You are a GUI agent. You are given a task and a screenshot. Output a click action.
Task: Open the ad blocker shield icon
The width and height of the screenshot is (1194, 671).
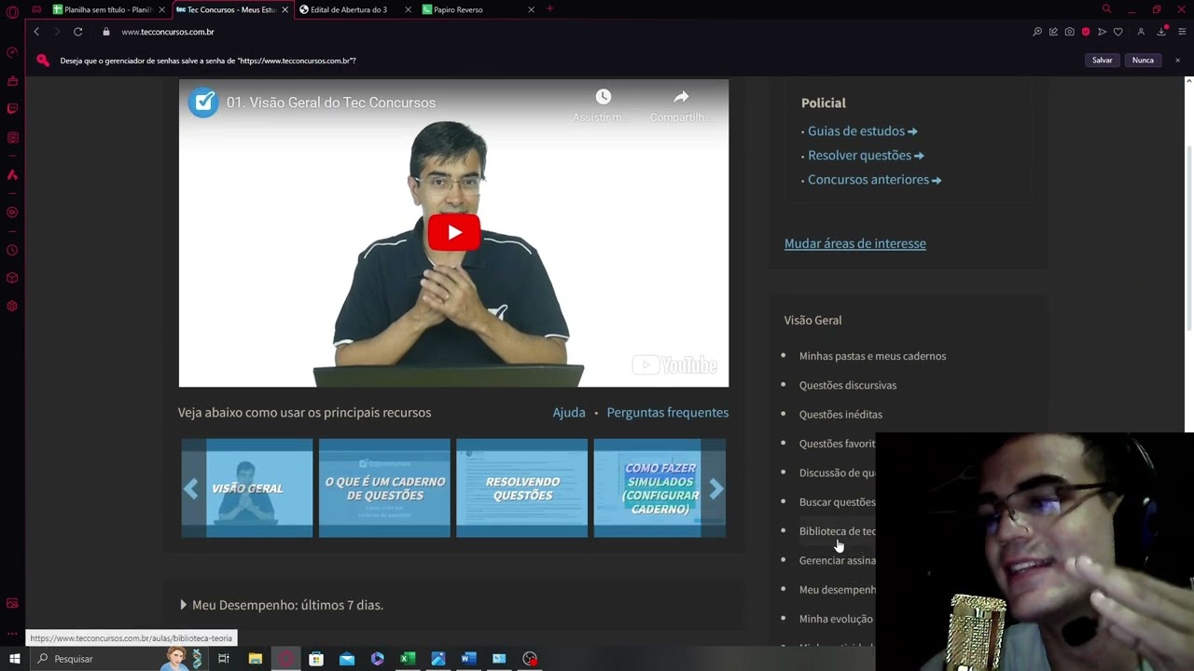1086,32
